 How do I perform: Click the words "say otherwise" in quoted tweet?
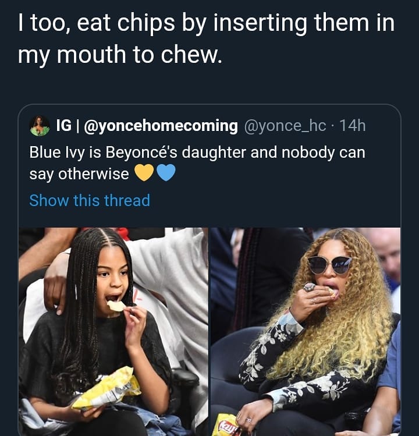click(79, 173)
